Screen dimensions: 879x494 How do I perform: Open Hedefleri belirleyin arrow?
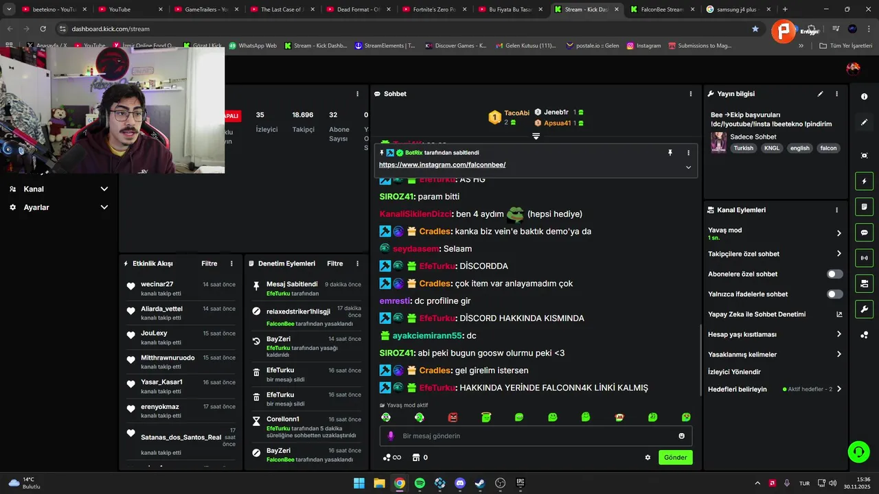pyautogui.click(x=838, y=389)
